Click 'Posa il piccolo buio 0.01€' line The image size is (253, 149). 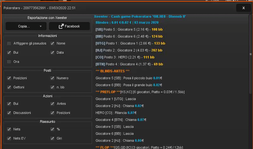(129, 78)
